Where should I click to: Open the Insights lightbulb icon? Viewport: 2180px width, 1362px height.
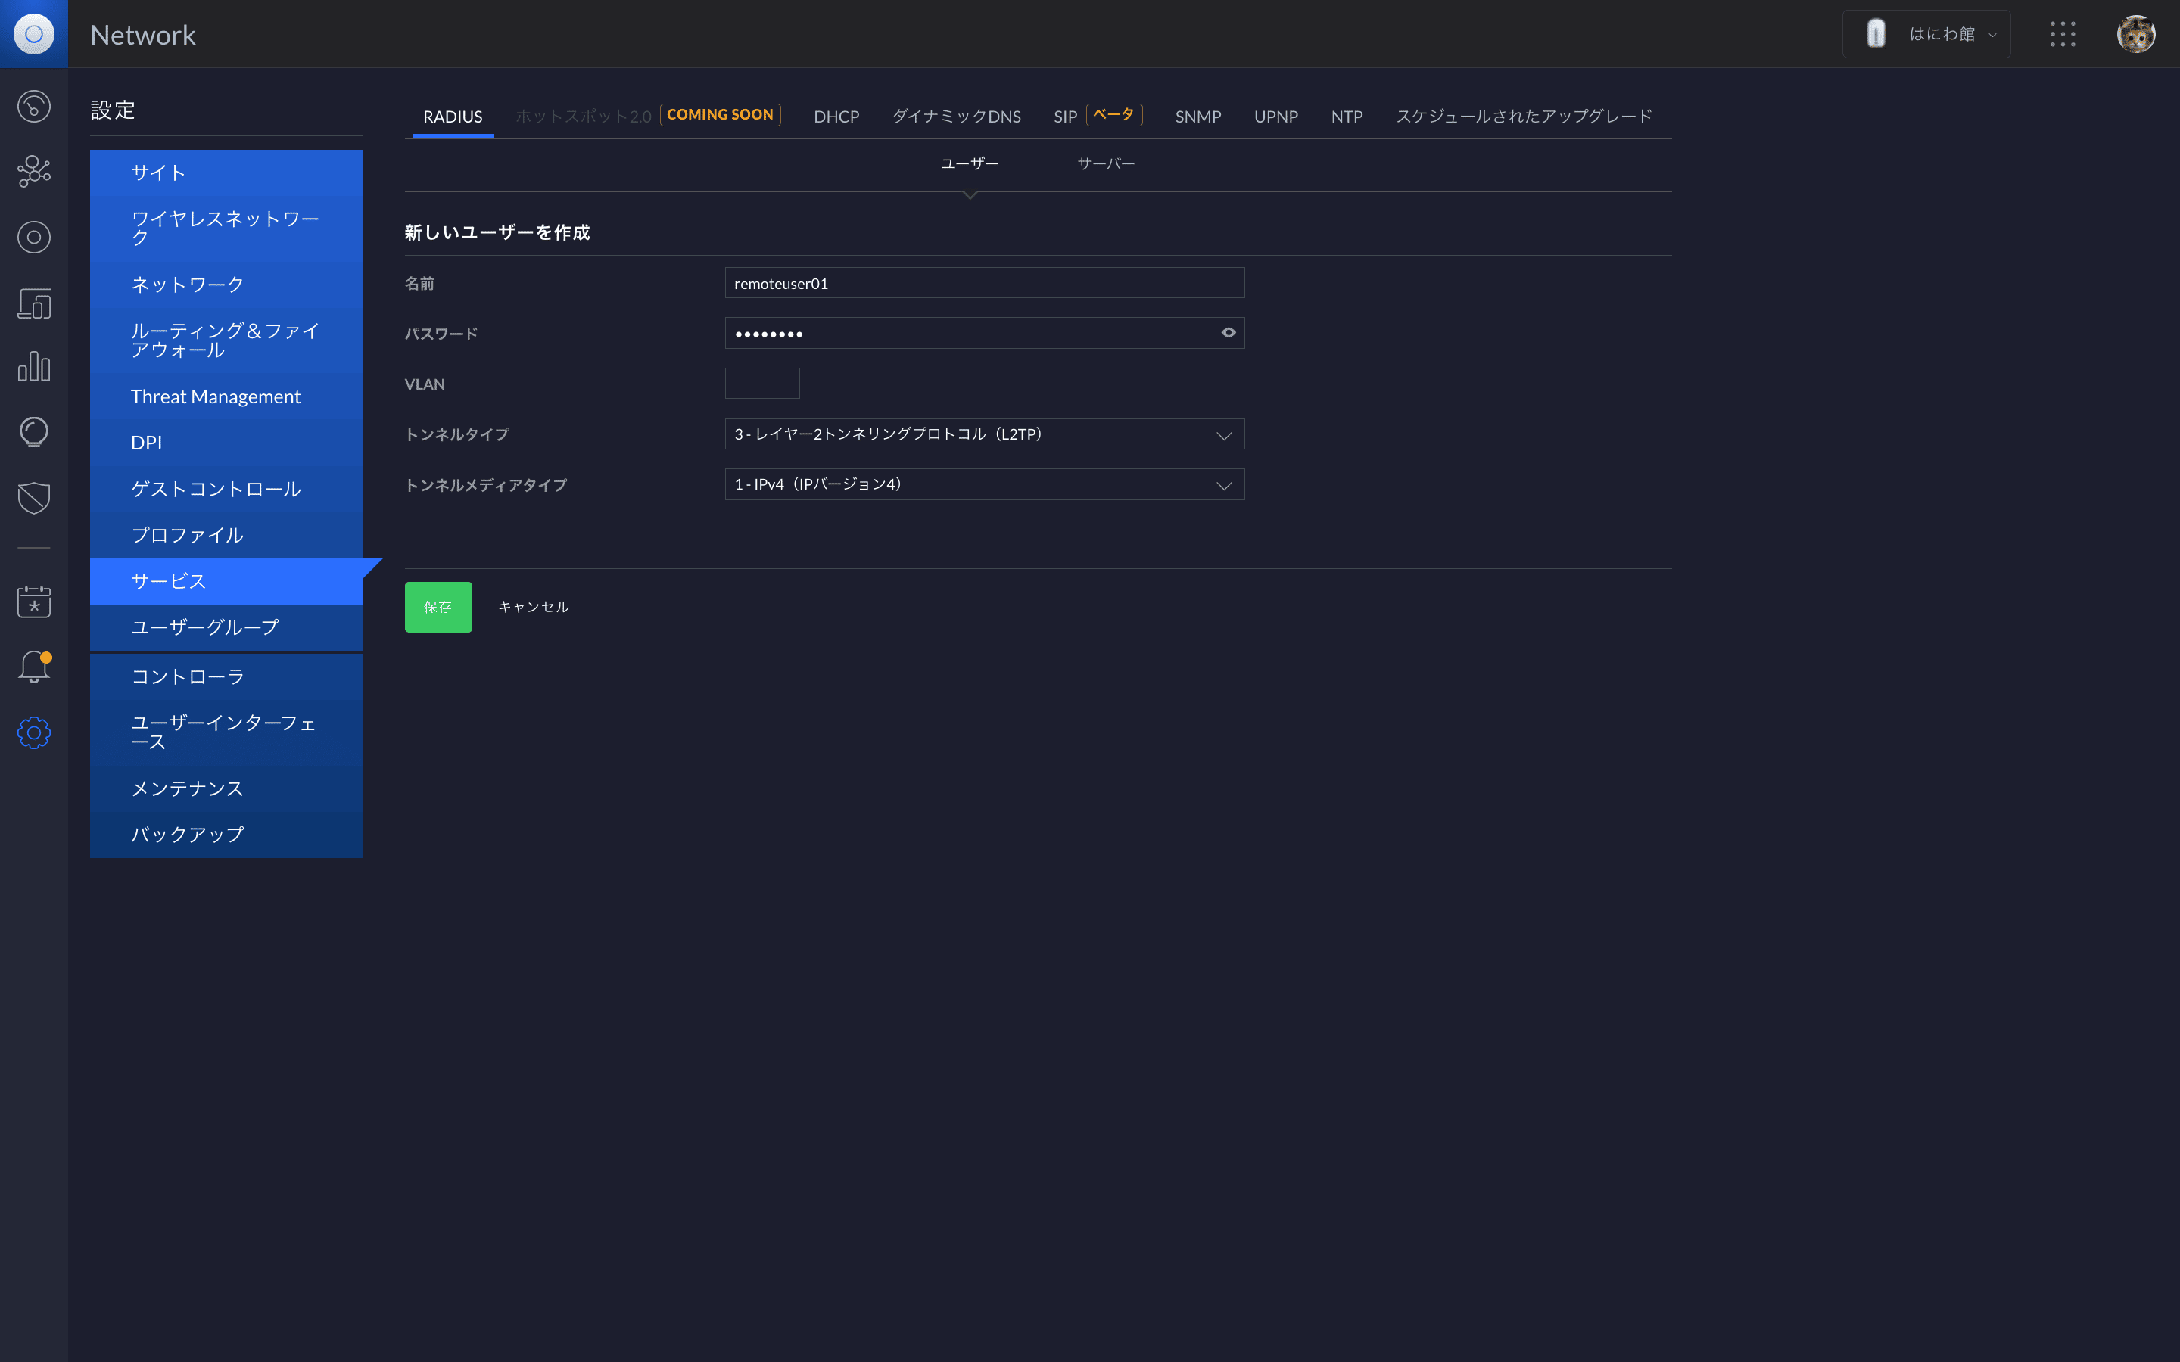(x=33, y=432)
